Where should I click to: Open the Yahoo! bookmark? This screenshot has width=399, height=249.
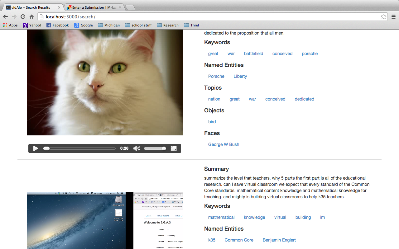(32, 25)
